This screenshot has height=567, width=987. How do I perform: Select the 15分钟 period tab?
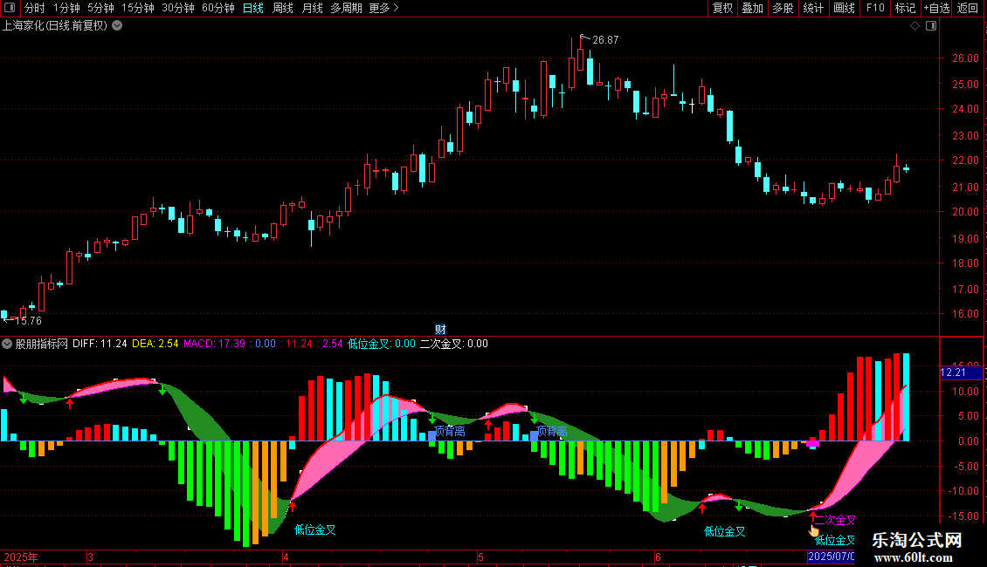click(x=137, y=8)
